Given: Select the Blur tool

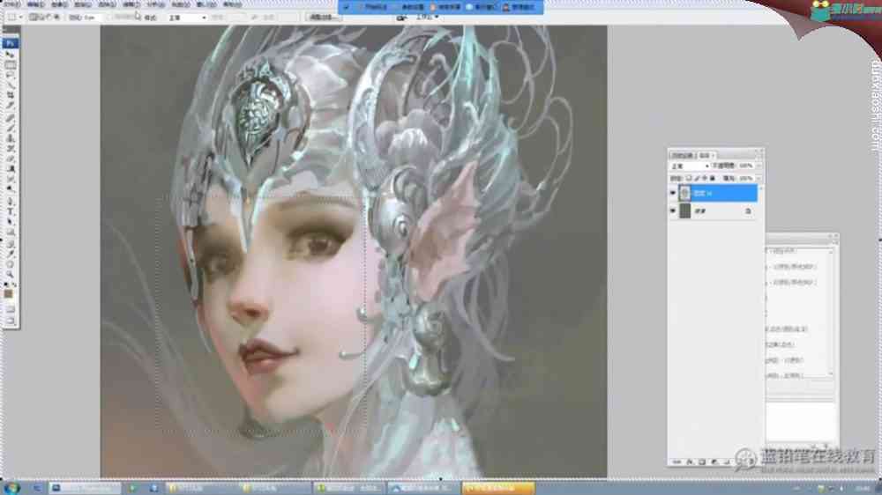Looking at the screenshot, I should (x=10, y=179).
